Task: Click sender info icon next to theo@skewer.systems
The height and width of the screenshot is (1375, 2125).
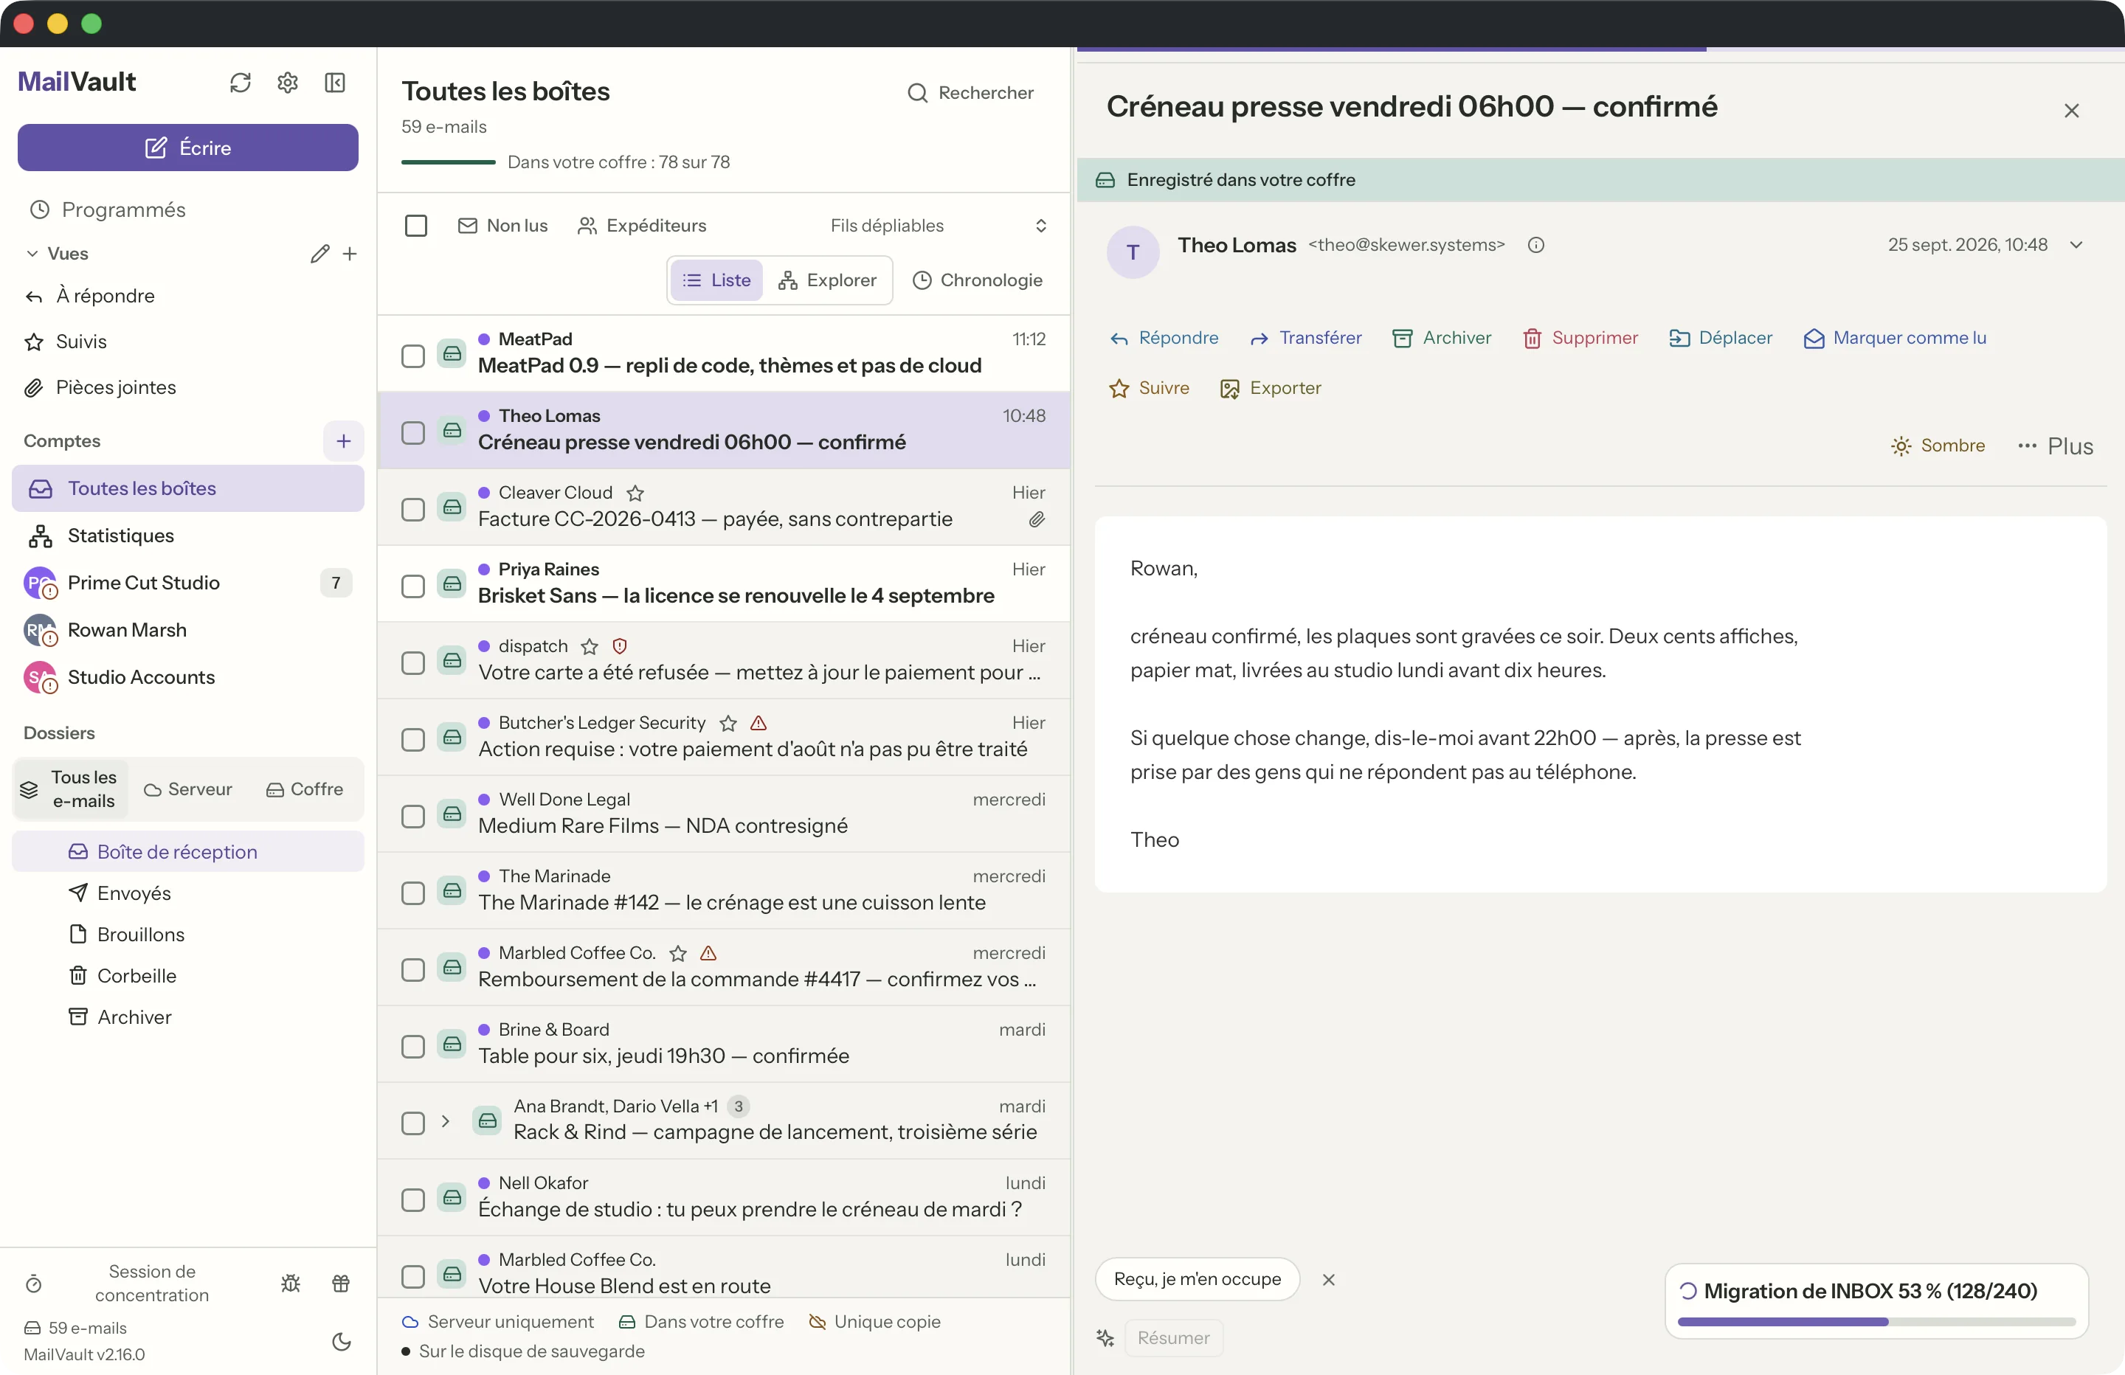Action: [1535, 246]
